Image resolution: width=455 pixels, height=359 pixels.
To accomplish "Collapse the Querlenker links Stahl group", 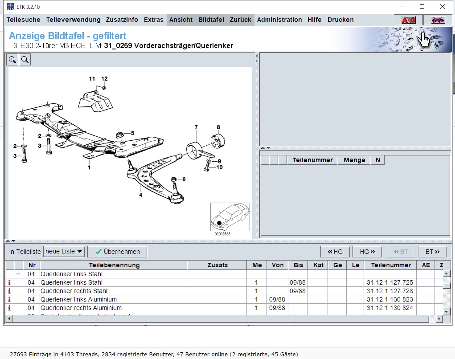I will (x=19, y=274).
